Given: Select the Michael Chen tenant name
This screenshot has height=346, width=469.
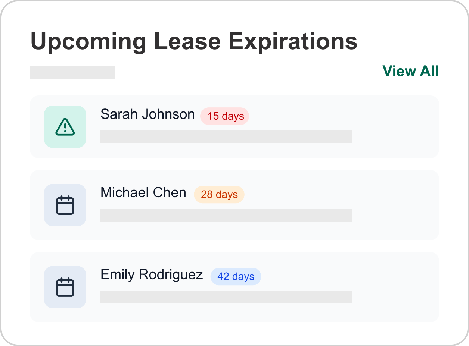Looking at the screenshot, I should [x=143, y=193].
